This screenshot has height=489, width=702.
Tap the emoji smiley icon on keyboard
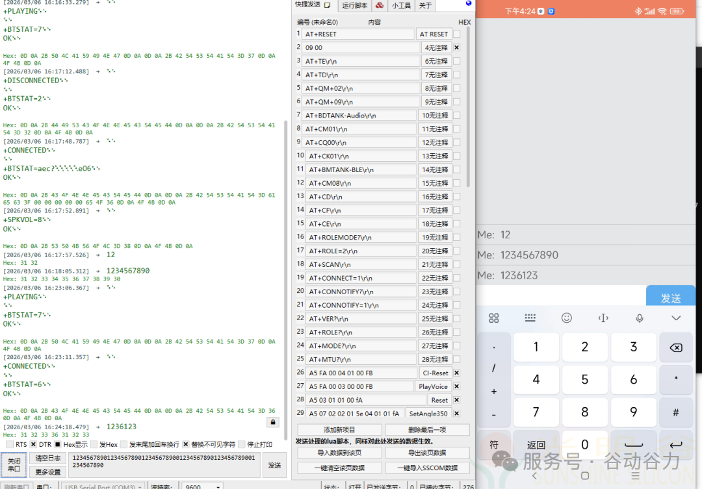click(566, 318)
